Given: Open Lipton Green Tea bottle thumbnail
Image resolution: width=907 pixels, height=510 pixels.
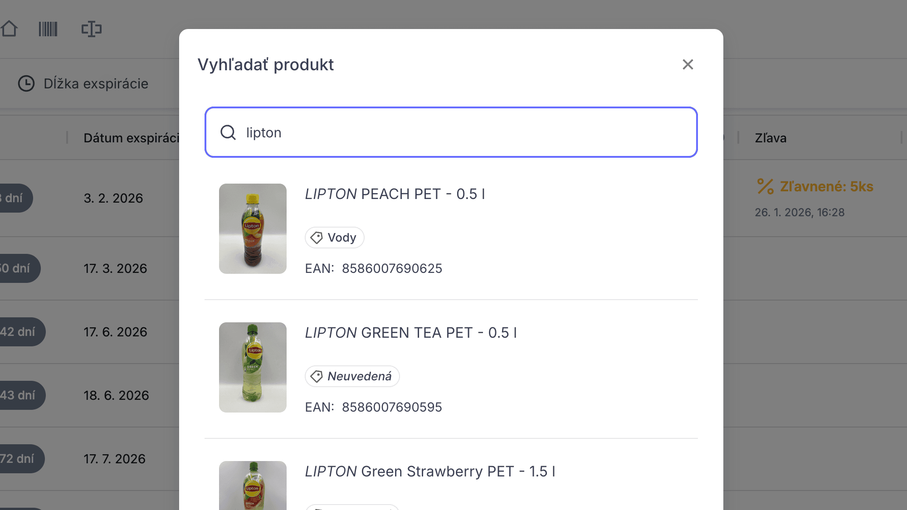Looking at the screenshot, I should (253, 367).
